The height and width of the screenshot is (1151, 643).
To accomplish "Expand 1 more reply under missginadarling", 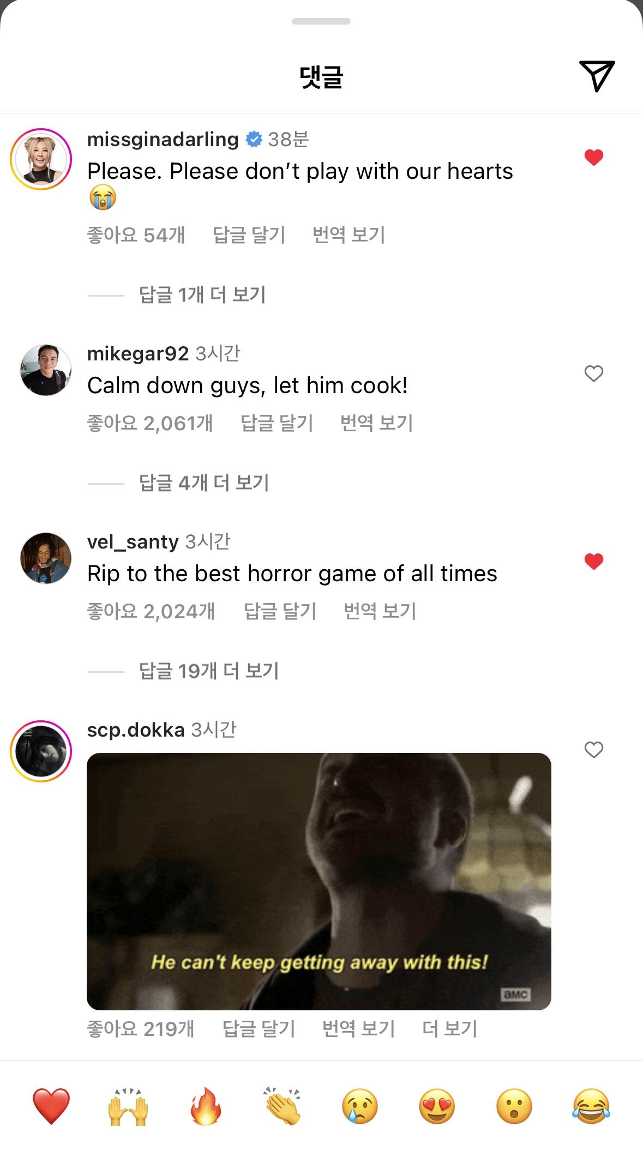I will coord(202,295).
